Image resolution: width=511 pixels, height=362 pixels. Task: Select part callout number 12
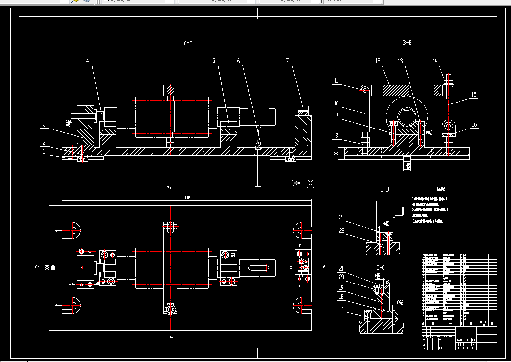[378, 61]
